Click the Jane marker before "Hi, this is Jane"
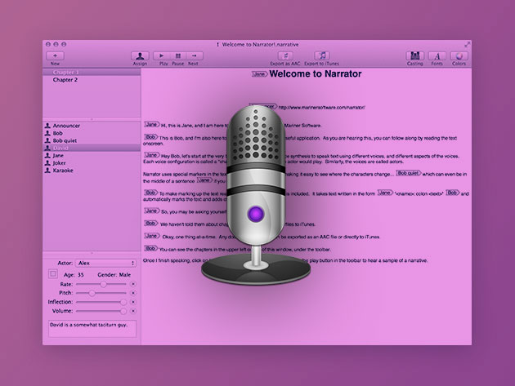This screenshot has width=515, height=386. click(x=152, y=125)
